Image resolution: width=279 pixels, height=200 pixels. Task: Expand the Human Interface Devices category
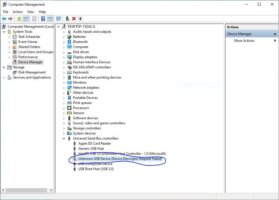64,62
